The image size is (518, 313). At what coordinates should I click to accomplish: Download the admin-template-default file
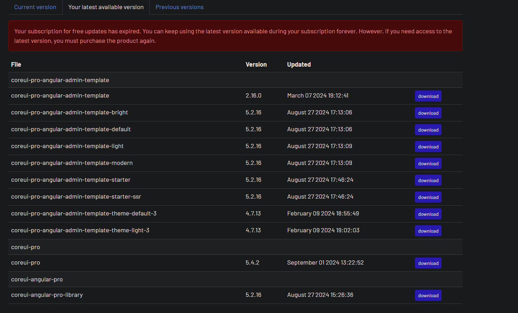428,130
